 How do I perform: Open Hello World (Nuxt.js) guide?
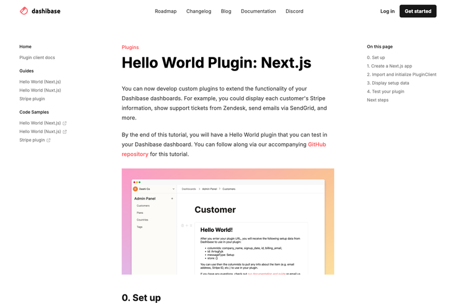(x=40, y=90)
